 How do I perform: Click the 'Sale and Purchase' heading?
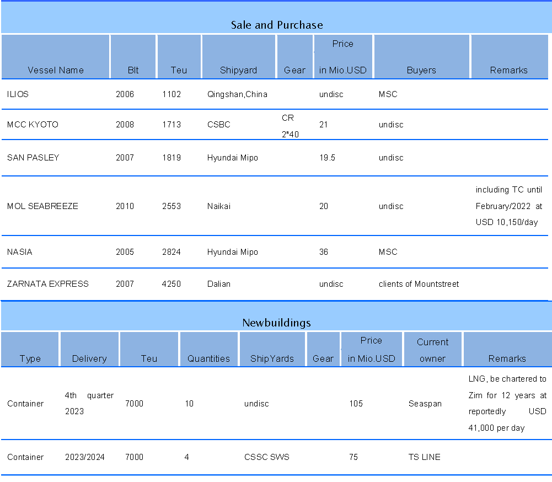click(277, 25)
